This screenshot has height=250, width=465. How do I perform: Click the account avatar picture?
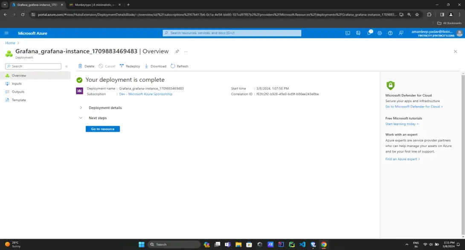[x=459, y=33]
